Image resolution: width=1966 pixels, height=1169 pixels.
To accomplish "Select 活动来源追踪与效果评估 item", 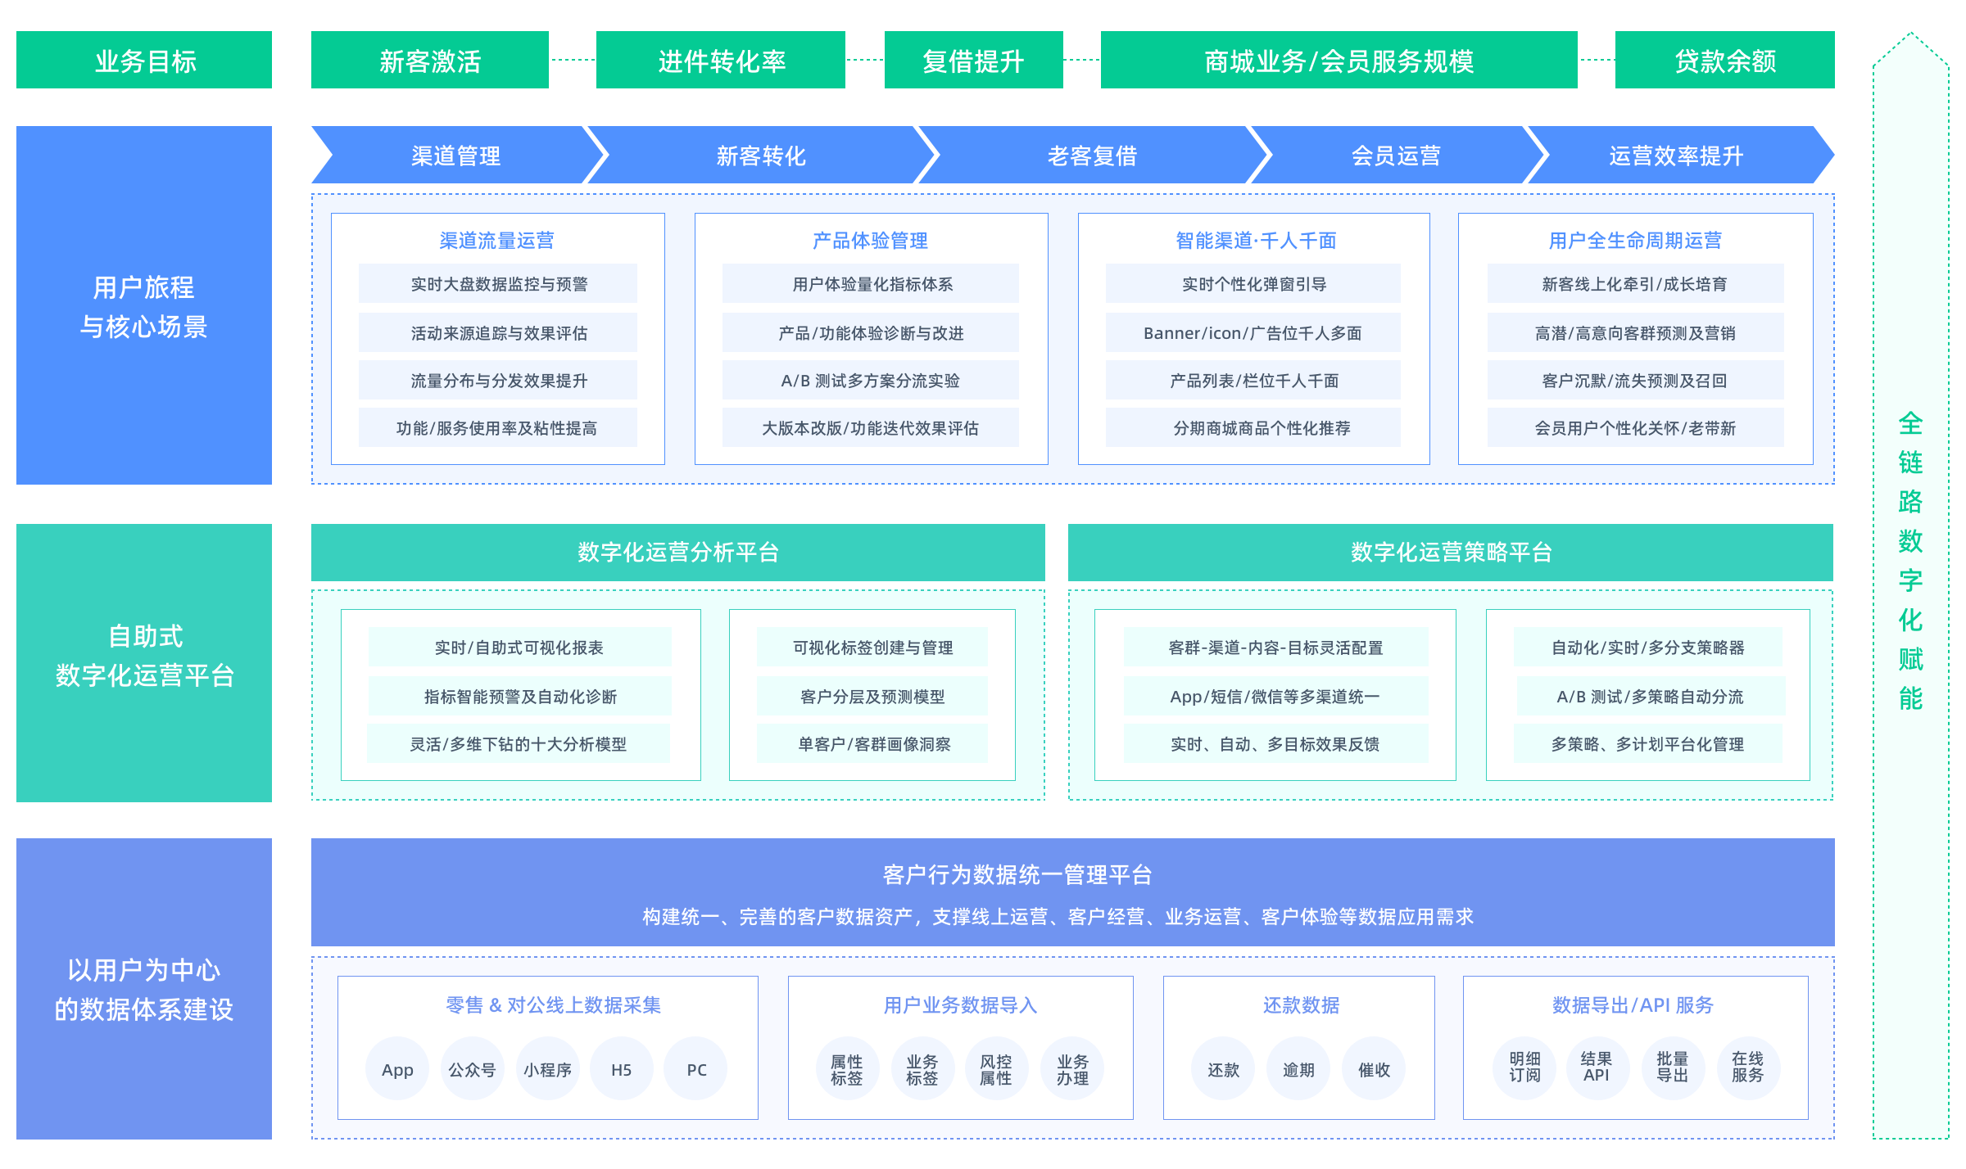I will (x=498, y=332).
